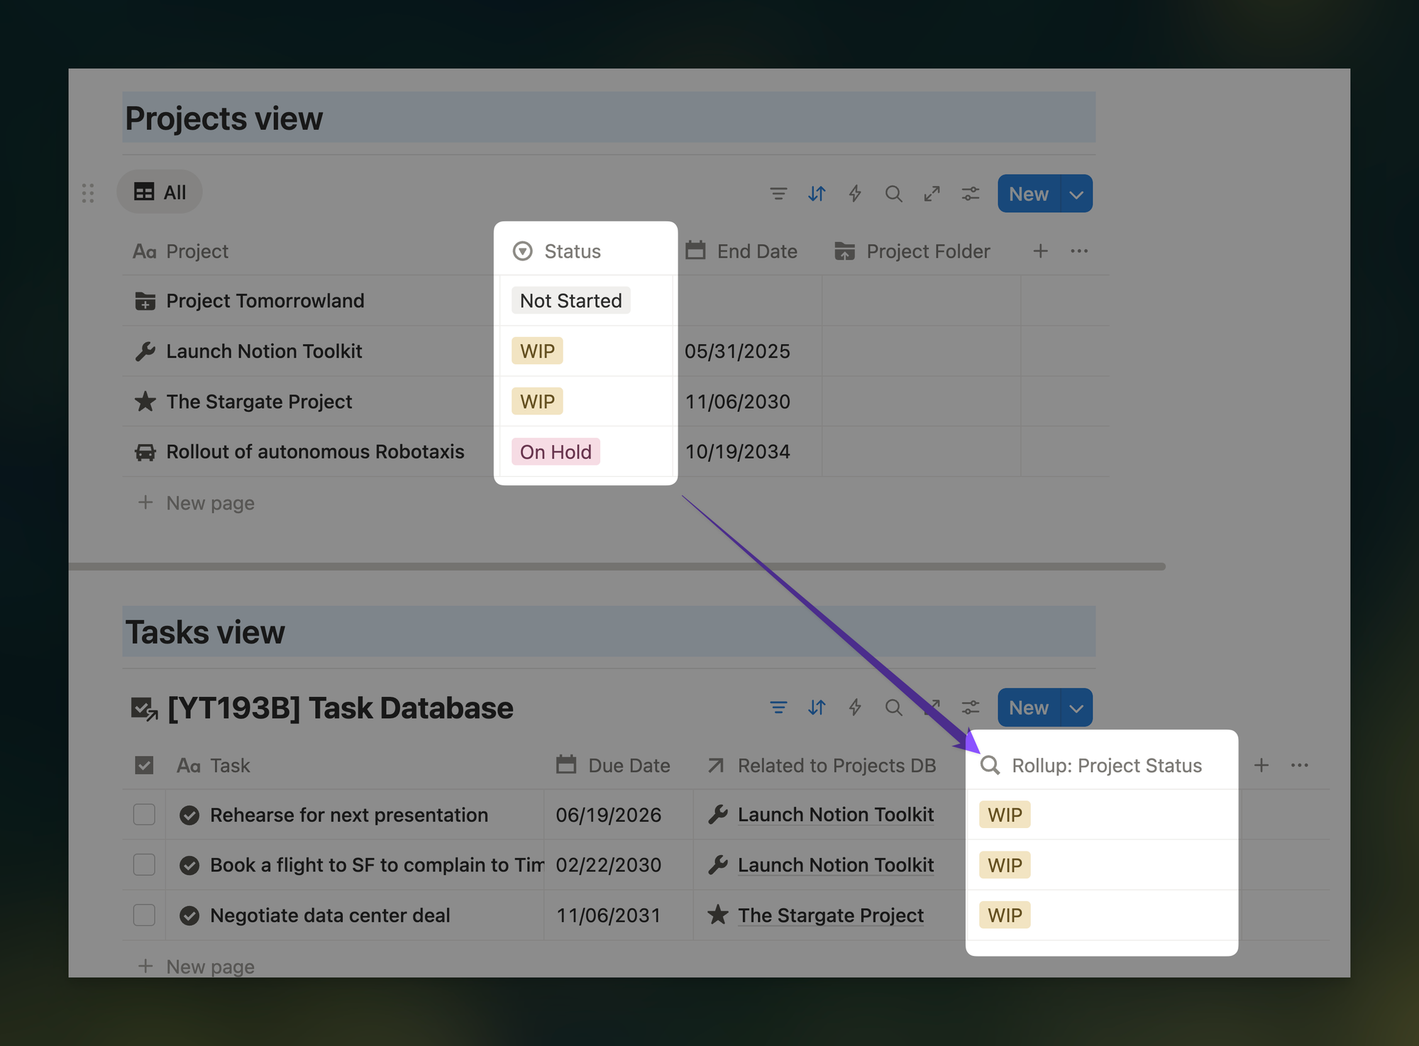The image size is (1419, 1046).
Task: Select the All view tab
Action: (160, 192)
